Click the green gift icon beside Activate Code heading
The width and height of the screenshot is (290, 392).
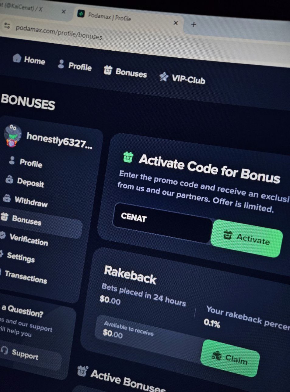click(128, 157)
